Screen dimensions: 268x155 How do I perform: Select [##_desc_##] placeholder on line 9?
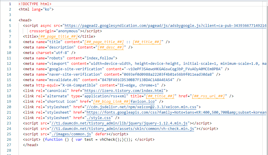click(111, 47)
